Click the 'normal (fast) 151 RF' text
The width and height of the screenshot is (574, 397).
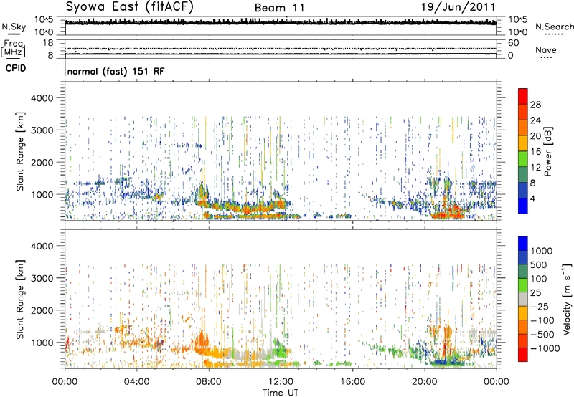point(116,71)
